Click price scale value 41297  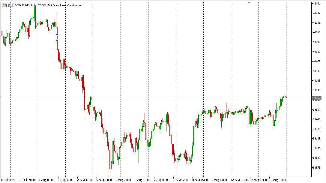click(x=317, y=13)
